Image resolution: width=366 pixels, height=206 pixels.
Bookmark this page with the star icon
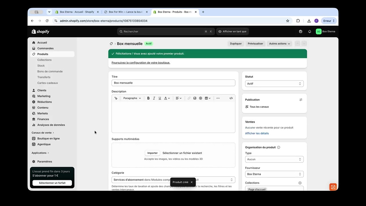tap(288, 21)
